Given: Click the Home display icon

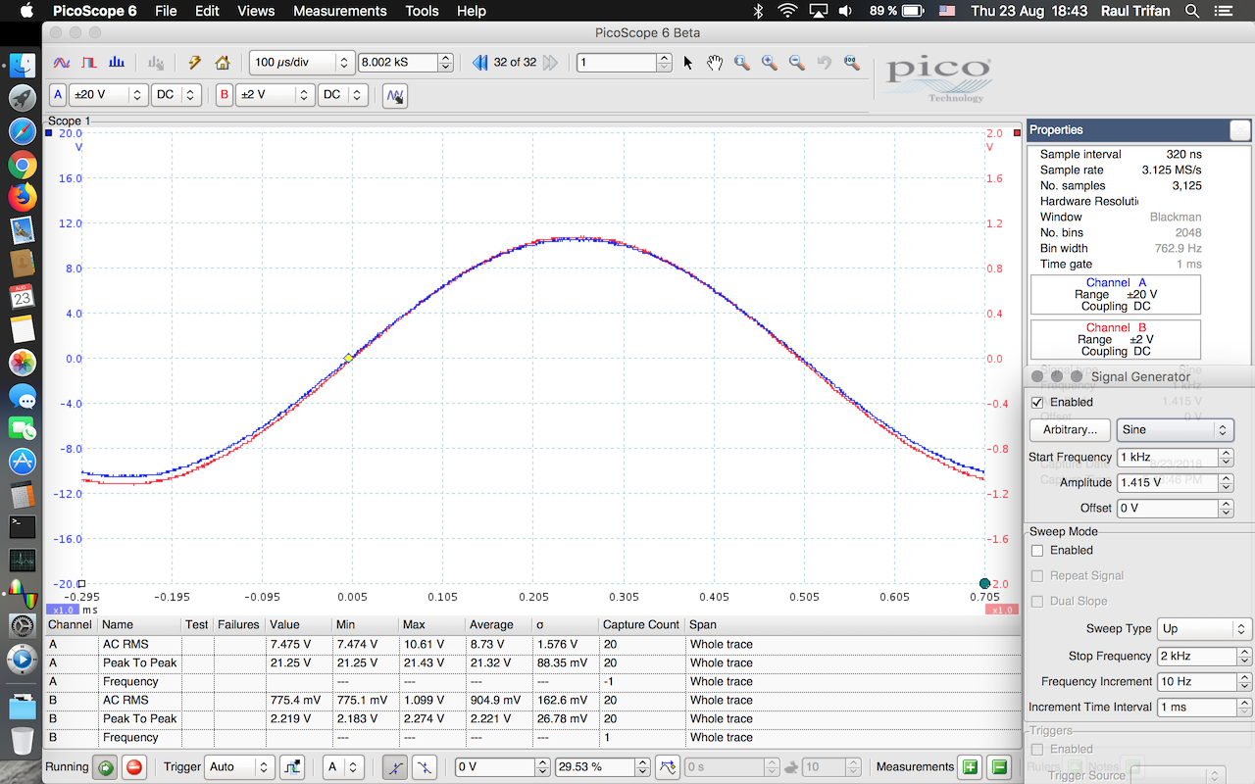Looking at the screenshot, I should click(x=223, y=63).
